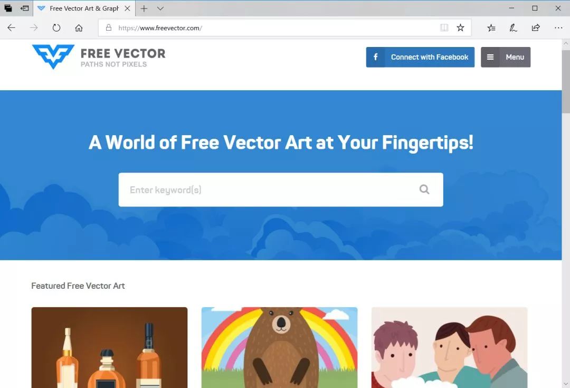Focus the Enter keyword(s) search field
570x388 pixels.
(x=281, y=190)
